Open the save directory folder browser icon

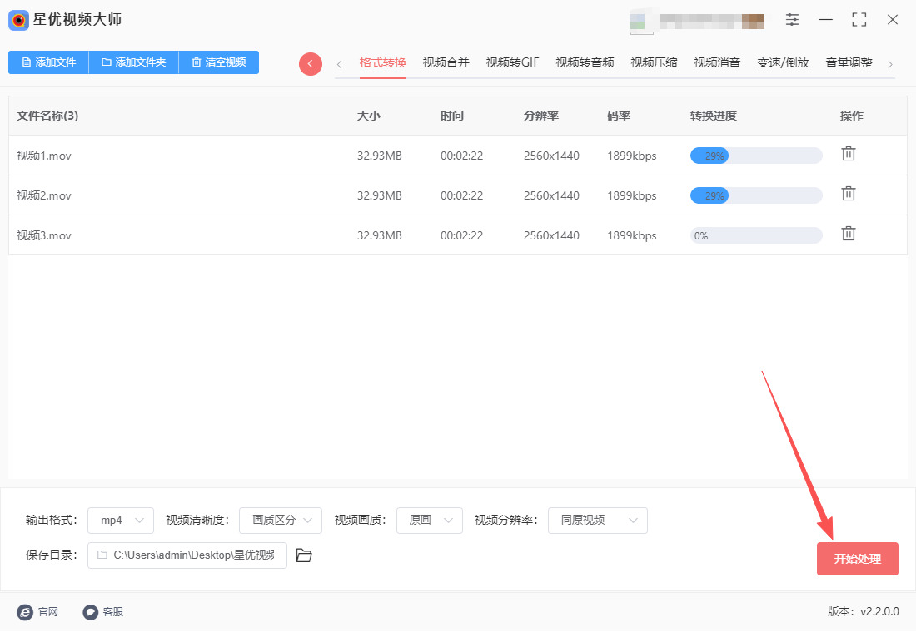coord(304,555)
